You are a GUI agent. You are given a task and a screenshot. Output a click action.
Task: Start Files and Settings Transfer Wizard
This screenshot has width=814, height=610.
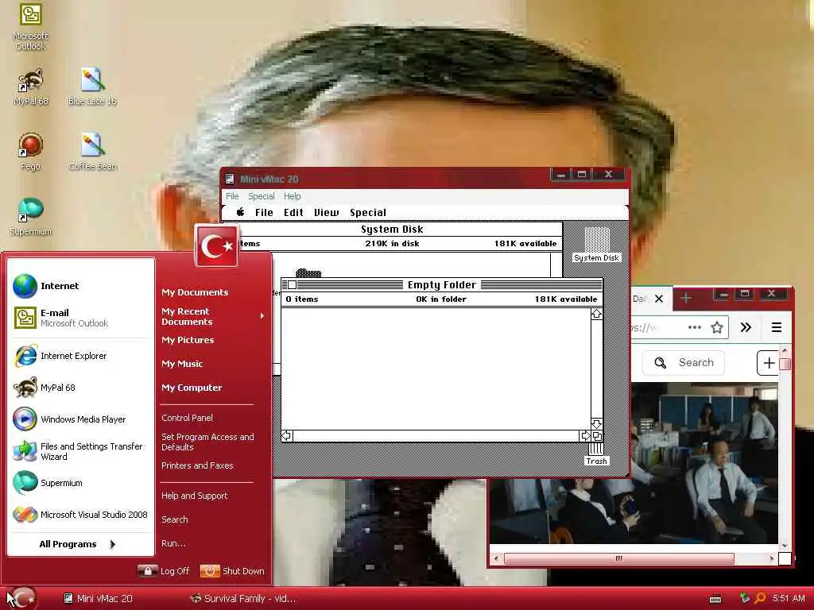point(81,451)
